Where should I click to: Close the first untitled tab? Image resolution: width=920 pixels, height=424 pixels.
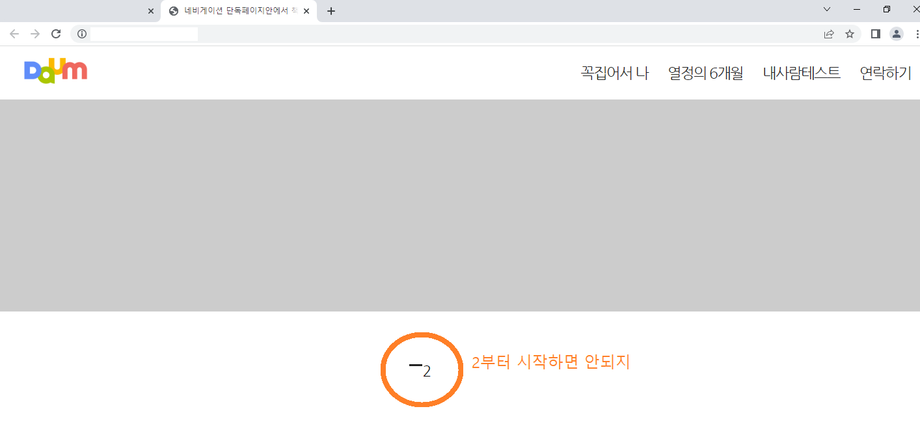point(151,11)
